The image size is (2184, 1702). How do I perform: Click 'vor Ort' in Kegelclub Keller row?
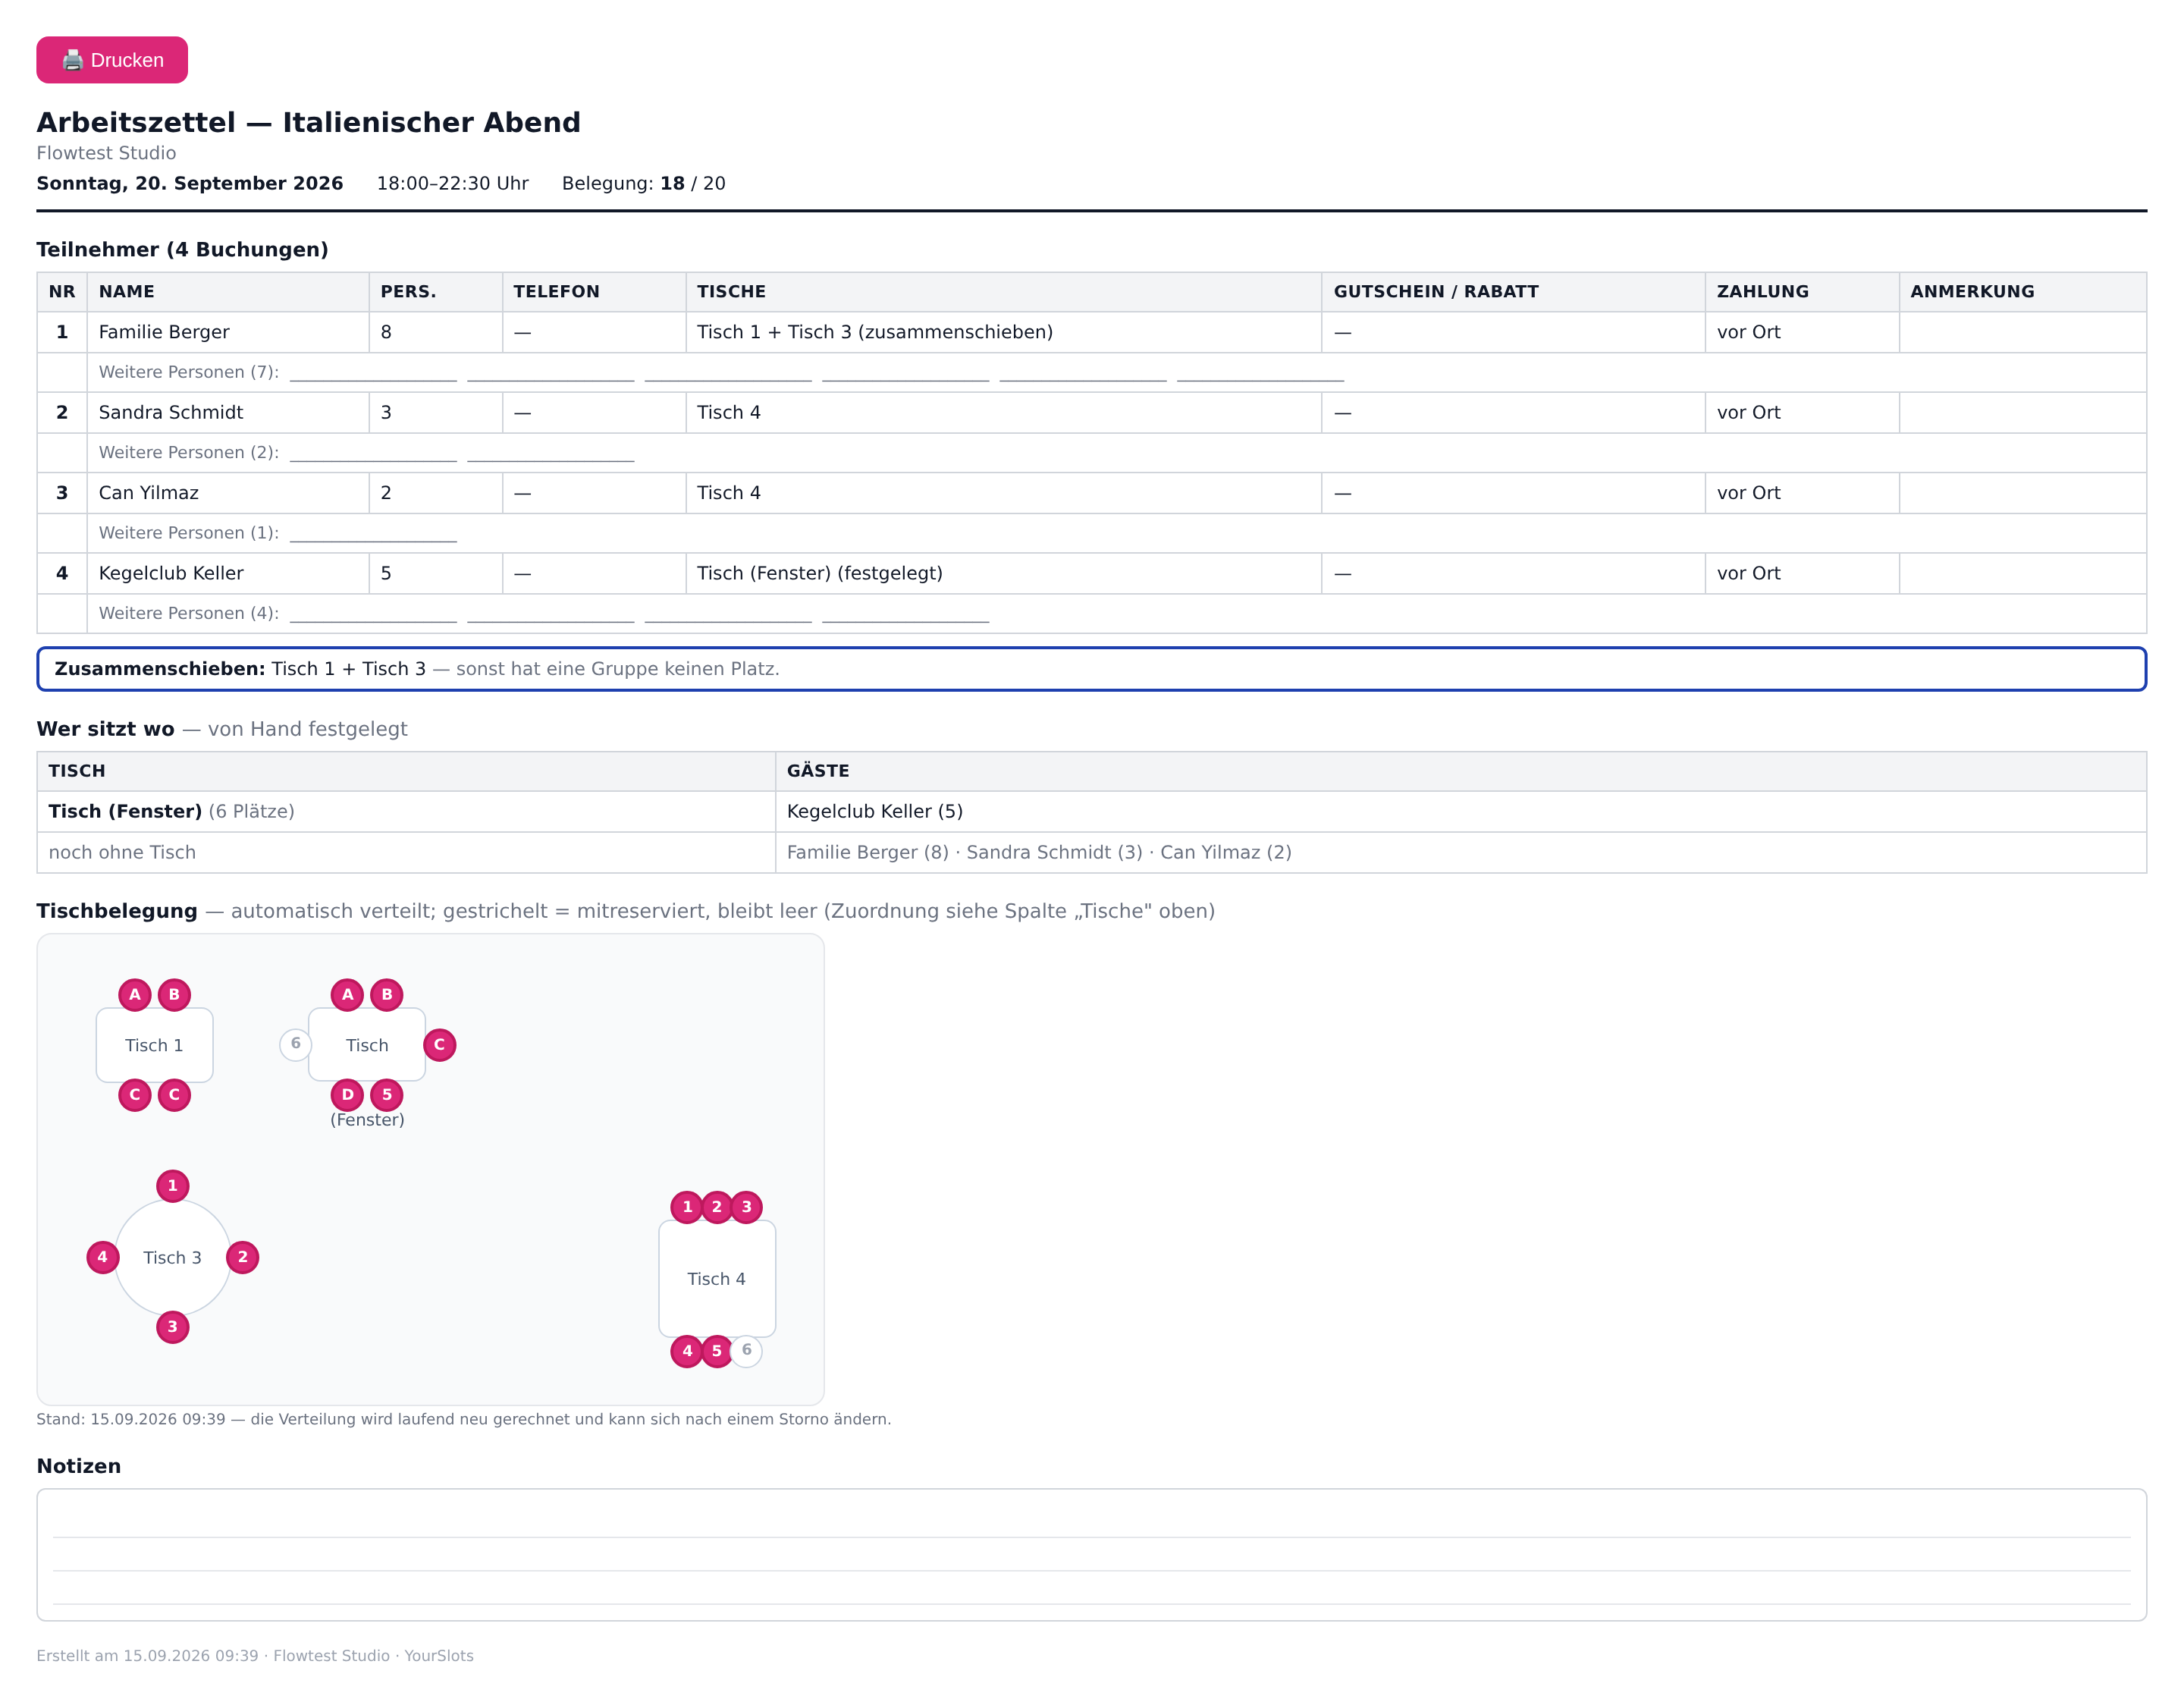pyautogui.click(x=1748, y=573)
